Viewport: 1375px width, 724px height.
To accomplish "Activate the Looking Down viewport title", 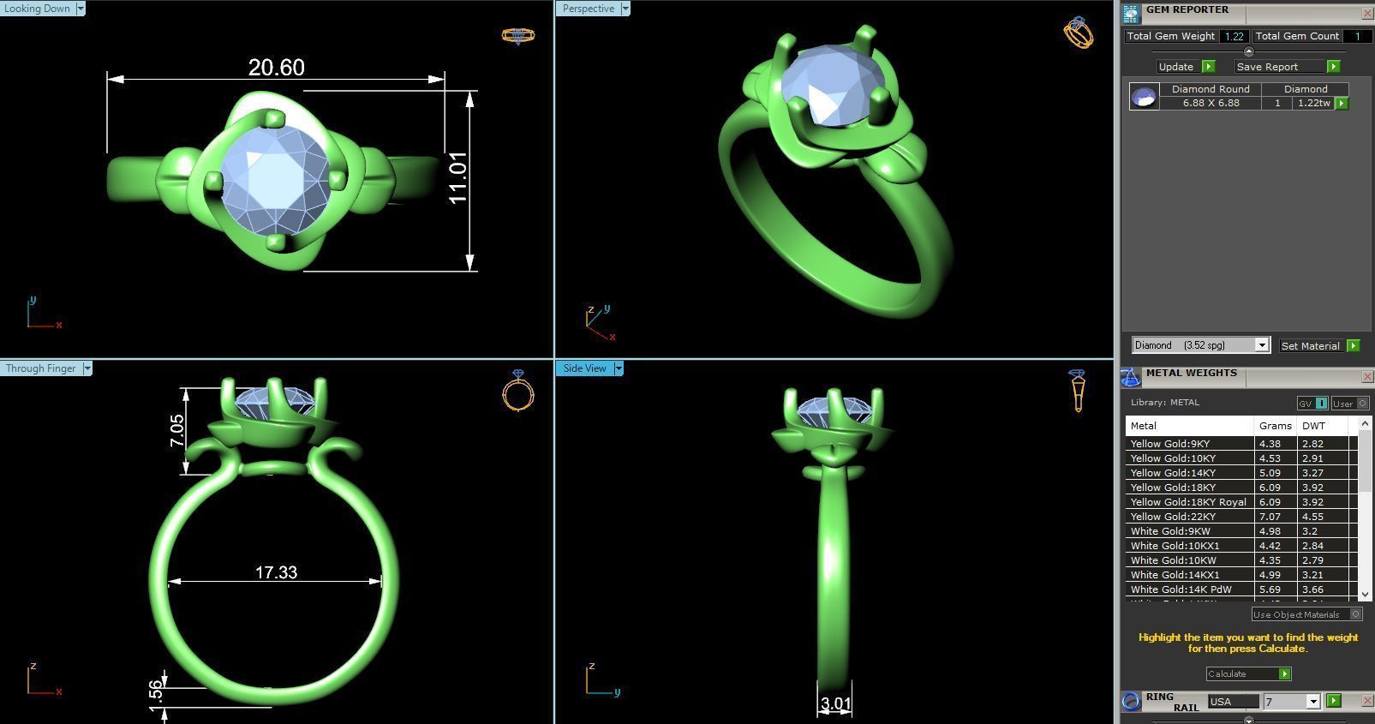I will [x=38, y=9].
